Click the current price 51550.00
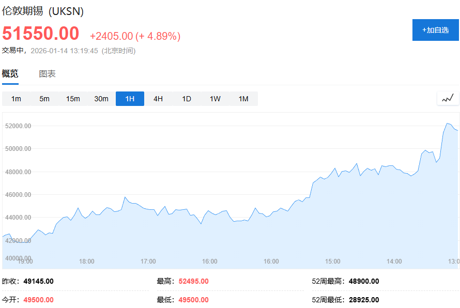460x308 pixels. [41, 34]
